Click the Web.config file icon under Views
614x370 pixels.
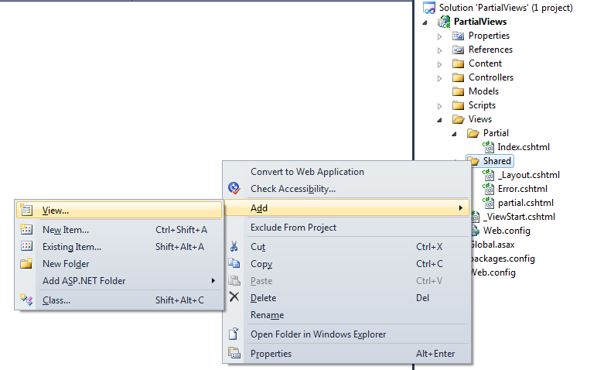(x=476, y=231)
